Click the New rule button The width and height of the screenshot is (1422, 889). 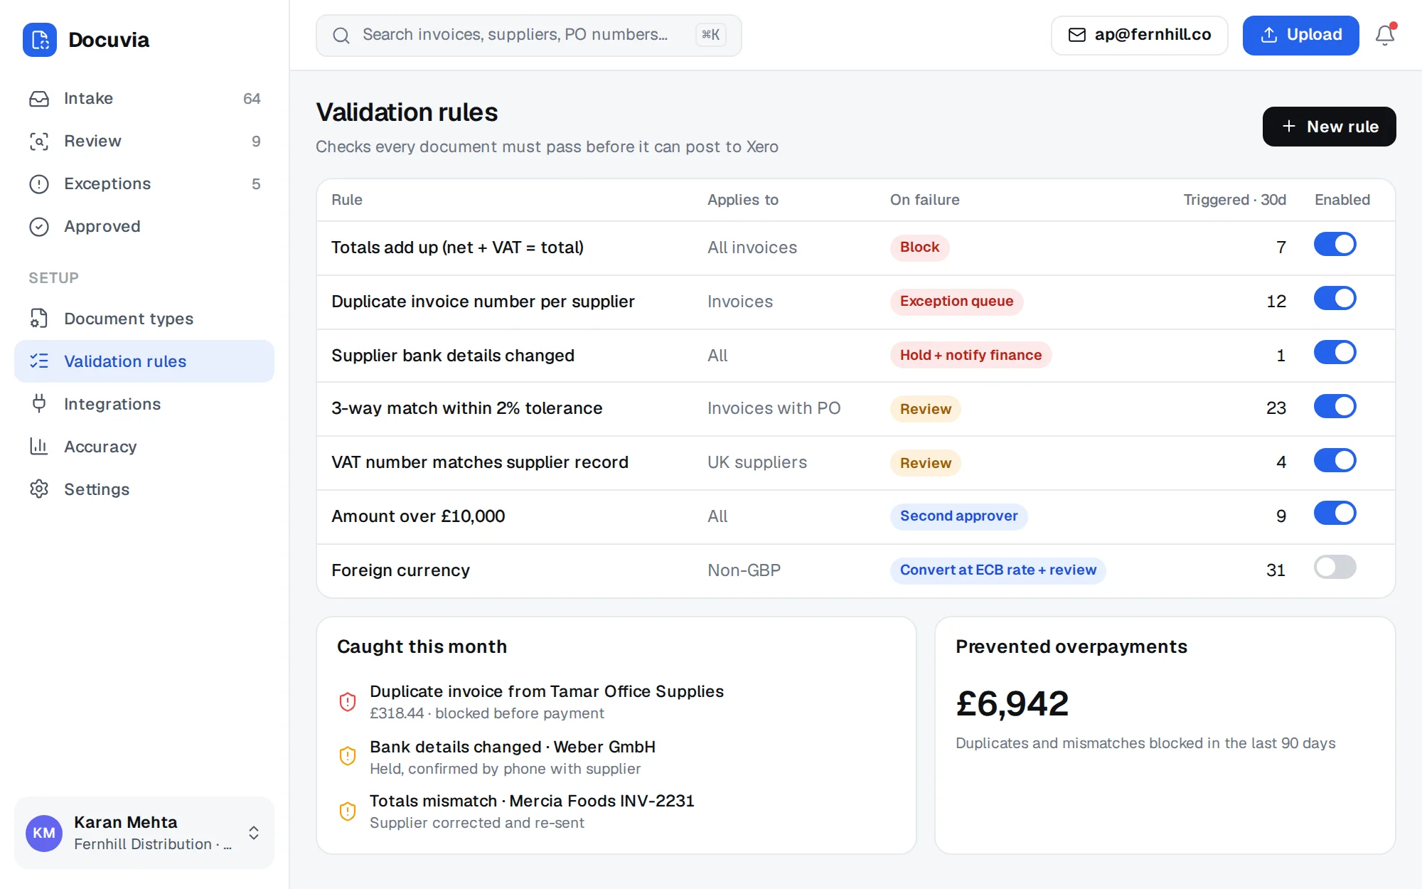point(1329,127)
